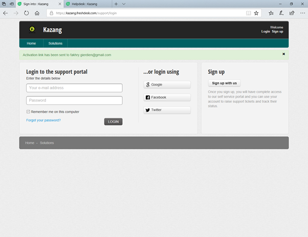Viewport: 308px width, 237px height.
Task: Open the Favorites hub icon
Action: 271,13
